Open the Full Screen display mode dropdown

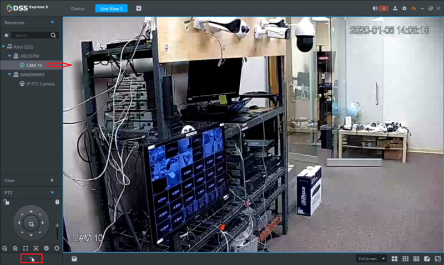pyautogui.click(x=371, y=258)
